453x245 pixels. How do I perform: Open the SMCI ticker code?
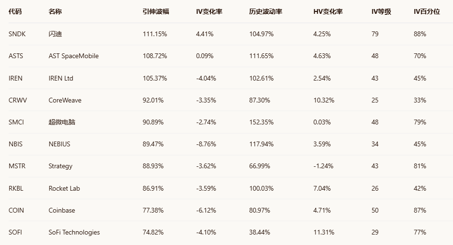coord(16,122)
